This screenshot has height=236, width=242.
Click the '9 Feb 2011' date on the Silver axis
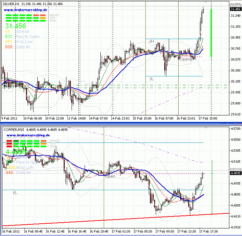(10, 119)
